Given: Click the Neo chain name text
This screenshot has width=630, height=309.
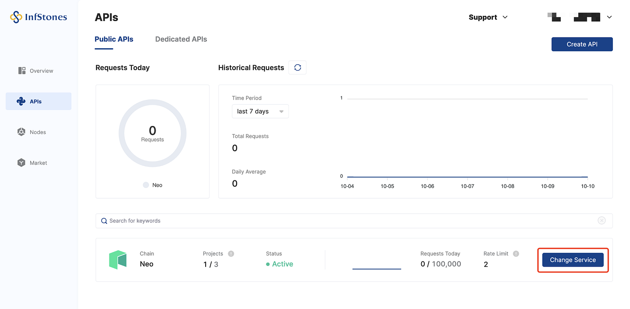Looking at the screenshot, I should point(147,264).
